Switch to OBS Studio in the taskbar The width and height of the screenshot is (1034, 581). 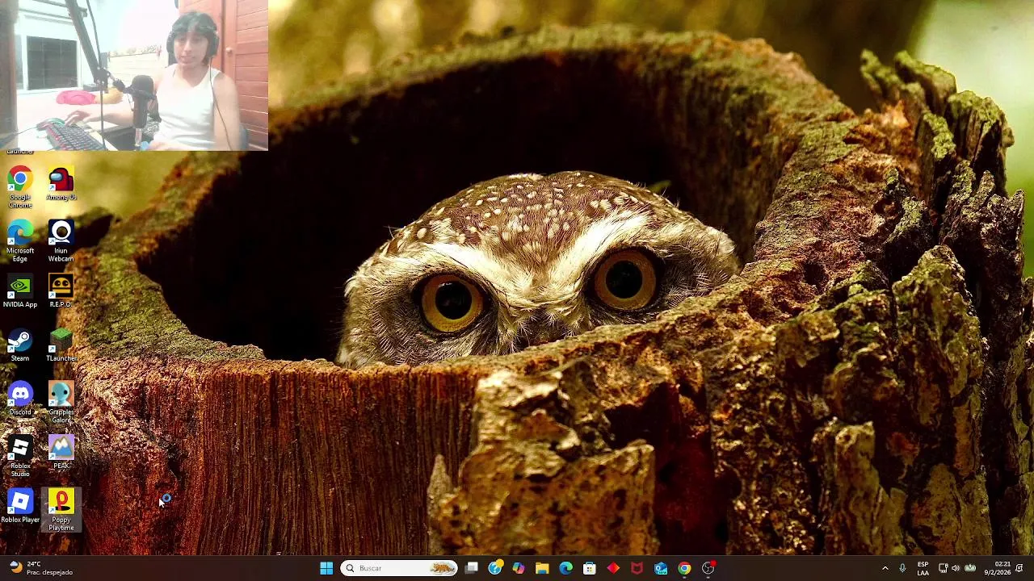click(x=708, y=568)
